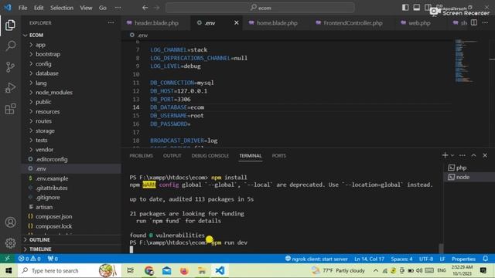This screenshot has height=278, width=495.
Task: Open editor more actions ellipsis
Action: 485,22
